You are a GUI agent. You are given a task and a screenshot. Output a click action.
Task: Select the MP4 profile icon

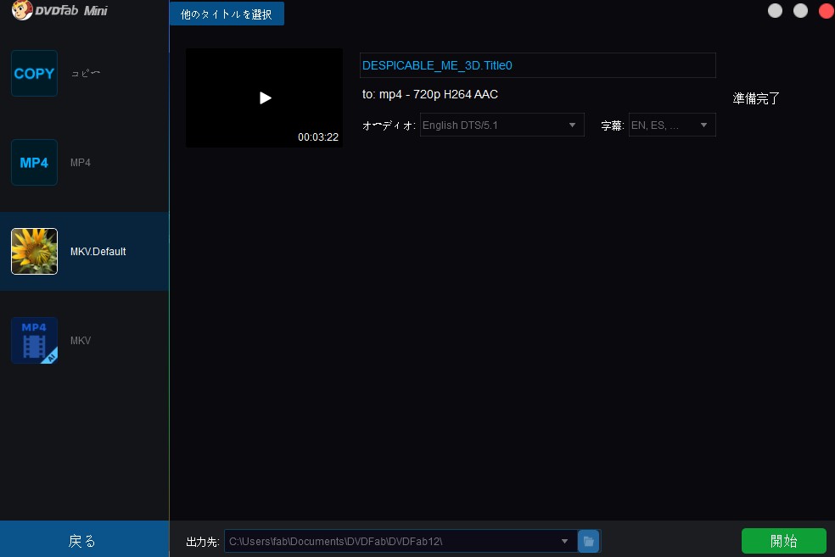[x=34, y=162]
